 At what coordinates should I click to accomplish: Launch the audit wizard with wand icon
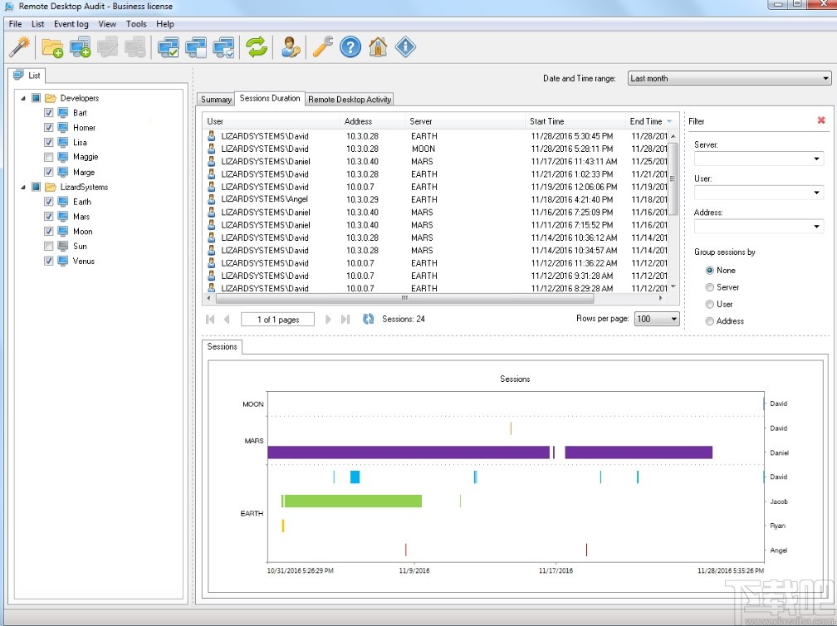(x=18, y=47)
